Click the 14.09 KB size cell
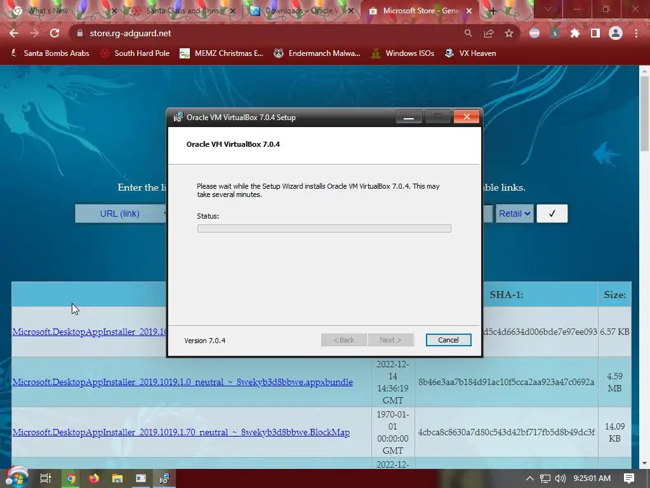The width and height of the screenshot is (650, 488). (614, 432)
